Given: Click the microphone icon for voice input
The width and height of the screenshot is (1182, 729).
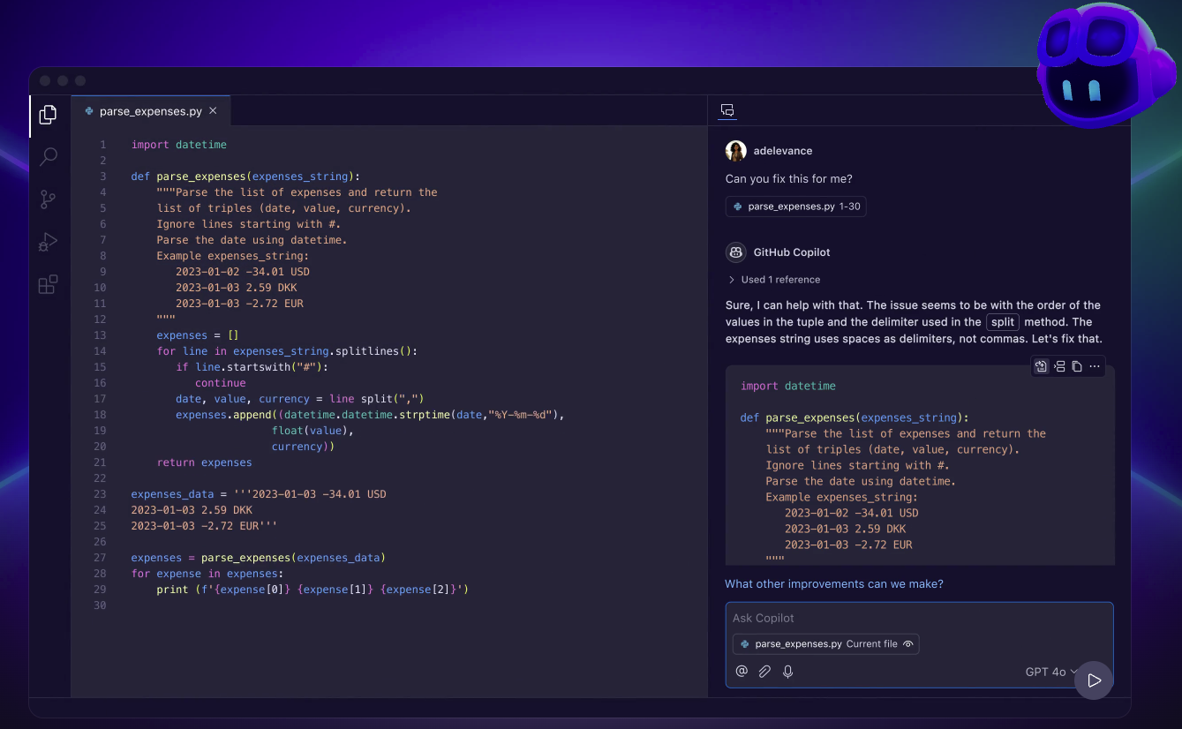Looking at the screenshot, I should coord(787,671).
